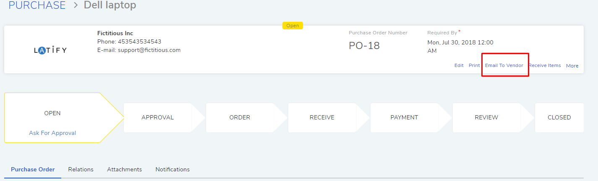Viewport: 598px width, 181px height.
Task: Select the CLOSED workflow stage
Action: click(x=559, y=117)
